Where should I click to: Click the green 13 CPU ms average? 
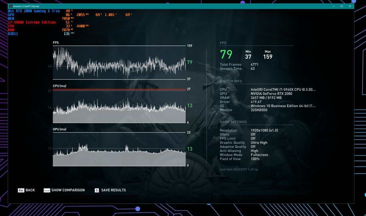point(190,106)
